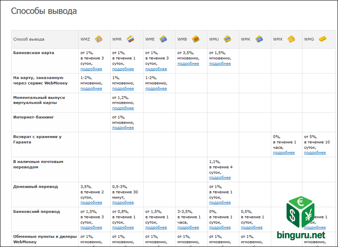
Task: Click the 'от 0,8%, в течение 1 суток' cell text
Action: (x=124, y=217)
